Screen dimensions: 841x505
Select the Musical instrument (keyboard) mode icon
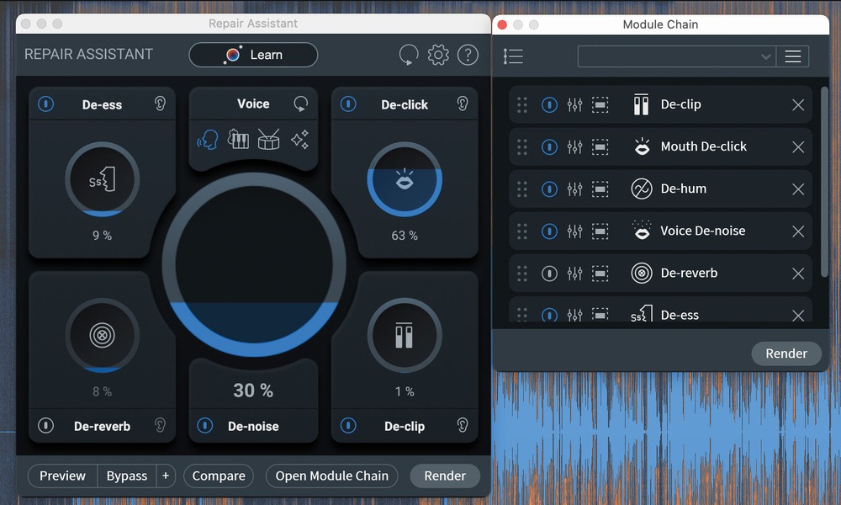pyautogui.click(x=238, y=140)
